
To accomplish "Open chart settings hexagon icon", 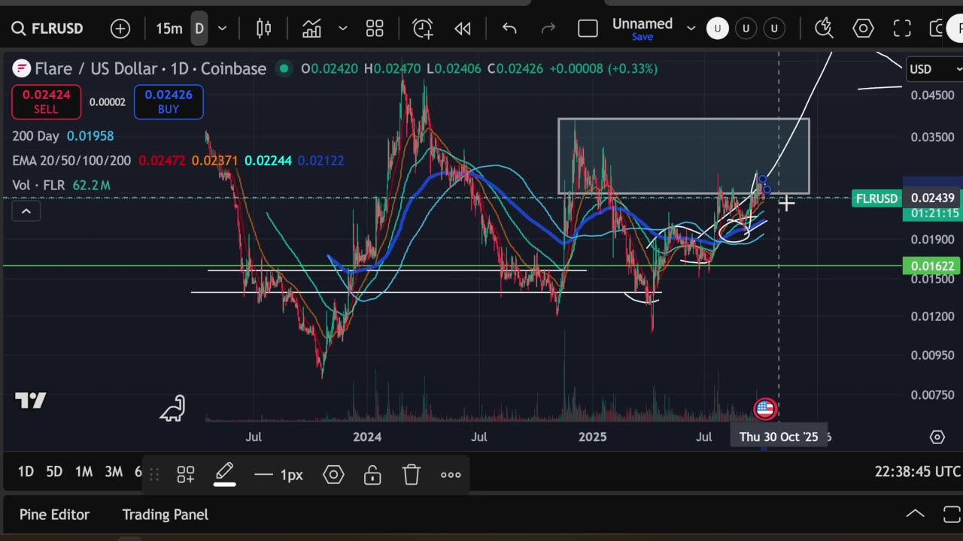I will (863, 29).
